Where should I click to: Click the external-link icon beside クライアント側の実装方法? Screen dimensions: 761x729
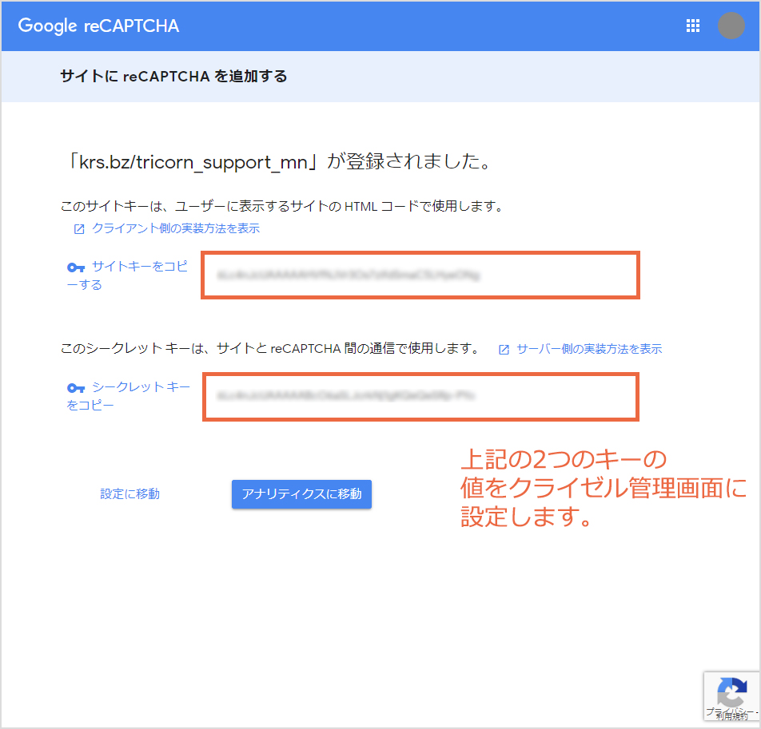79,229
